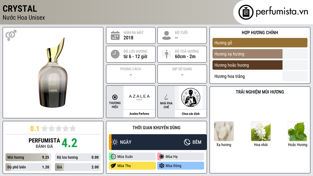The width and height of the screenshot is (313, 176).
Task: Click the Ngày label in the day-night bar
Action: [x=126, y=142]
